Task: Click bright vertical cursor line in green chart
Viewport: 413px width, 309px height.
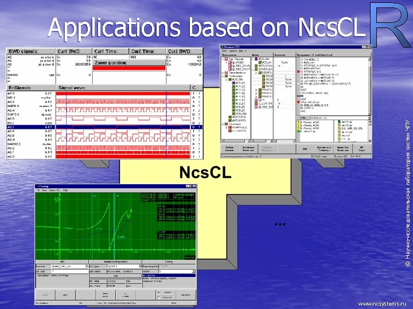Action: 114,226
